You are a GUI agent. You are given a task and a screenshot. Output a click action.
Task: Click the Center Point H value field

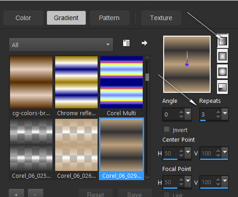[x=171, y=153]
